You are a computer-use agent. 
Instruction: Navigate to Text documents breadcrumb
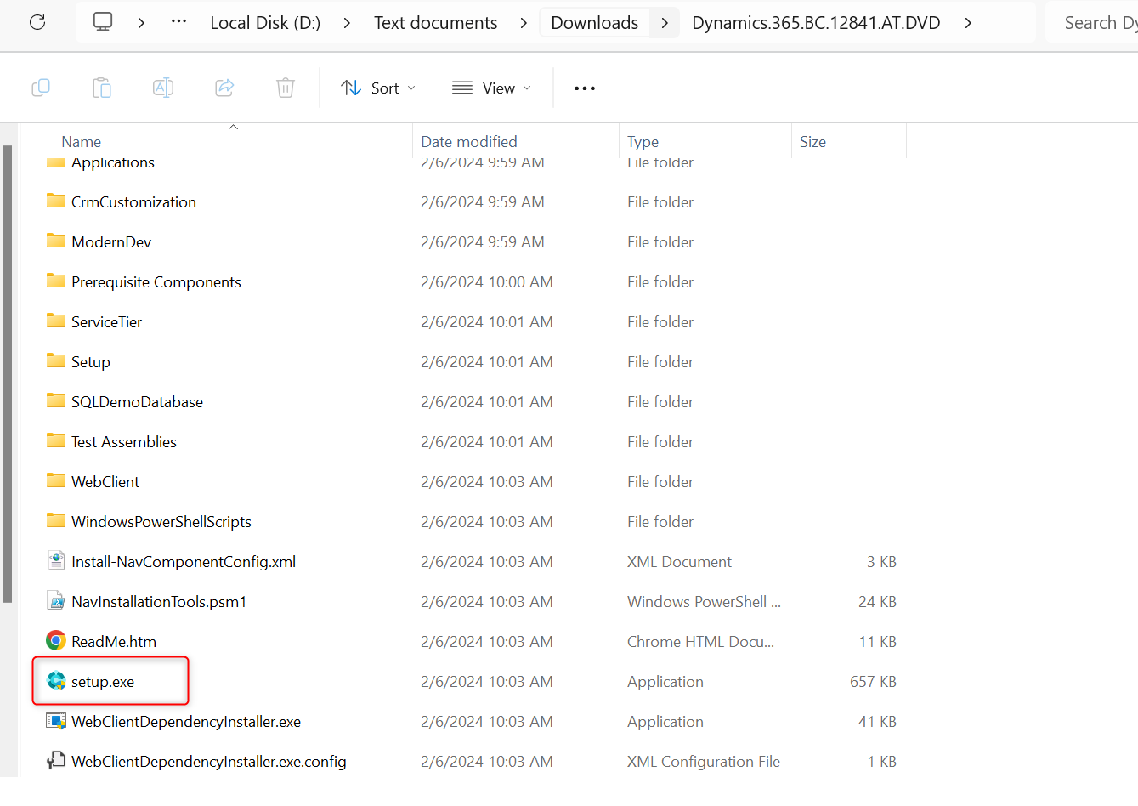435,23
